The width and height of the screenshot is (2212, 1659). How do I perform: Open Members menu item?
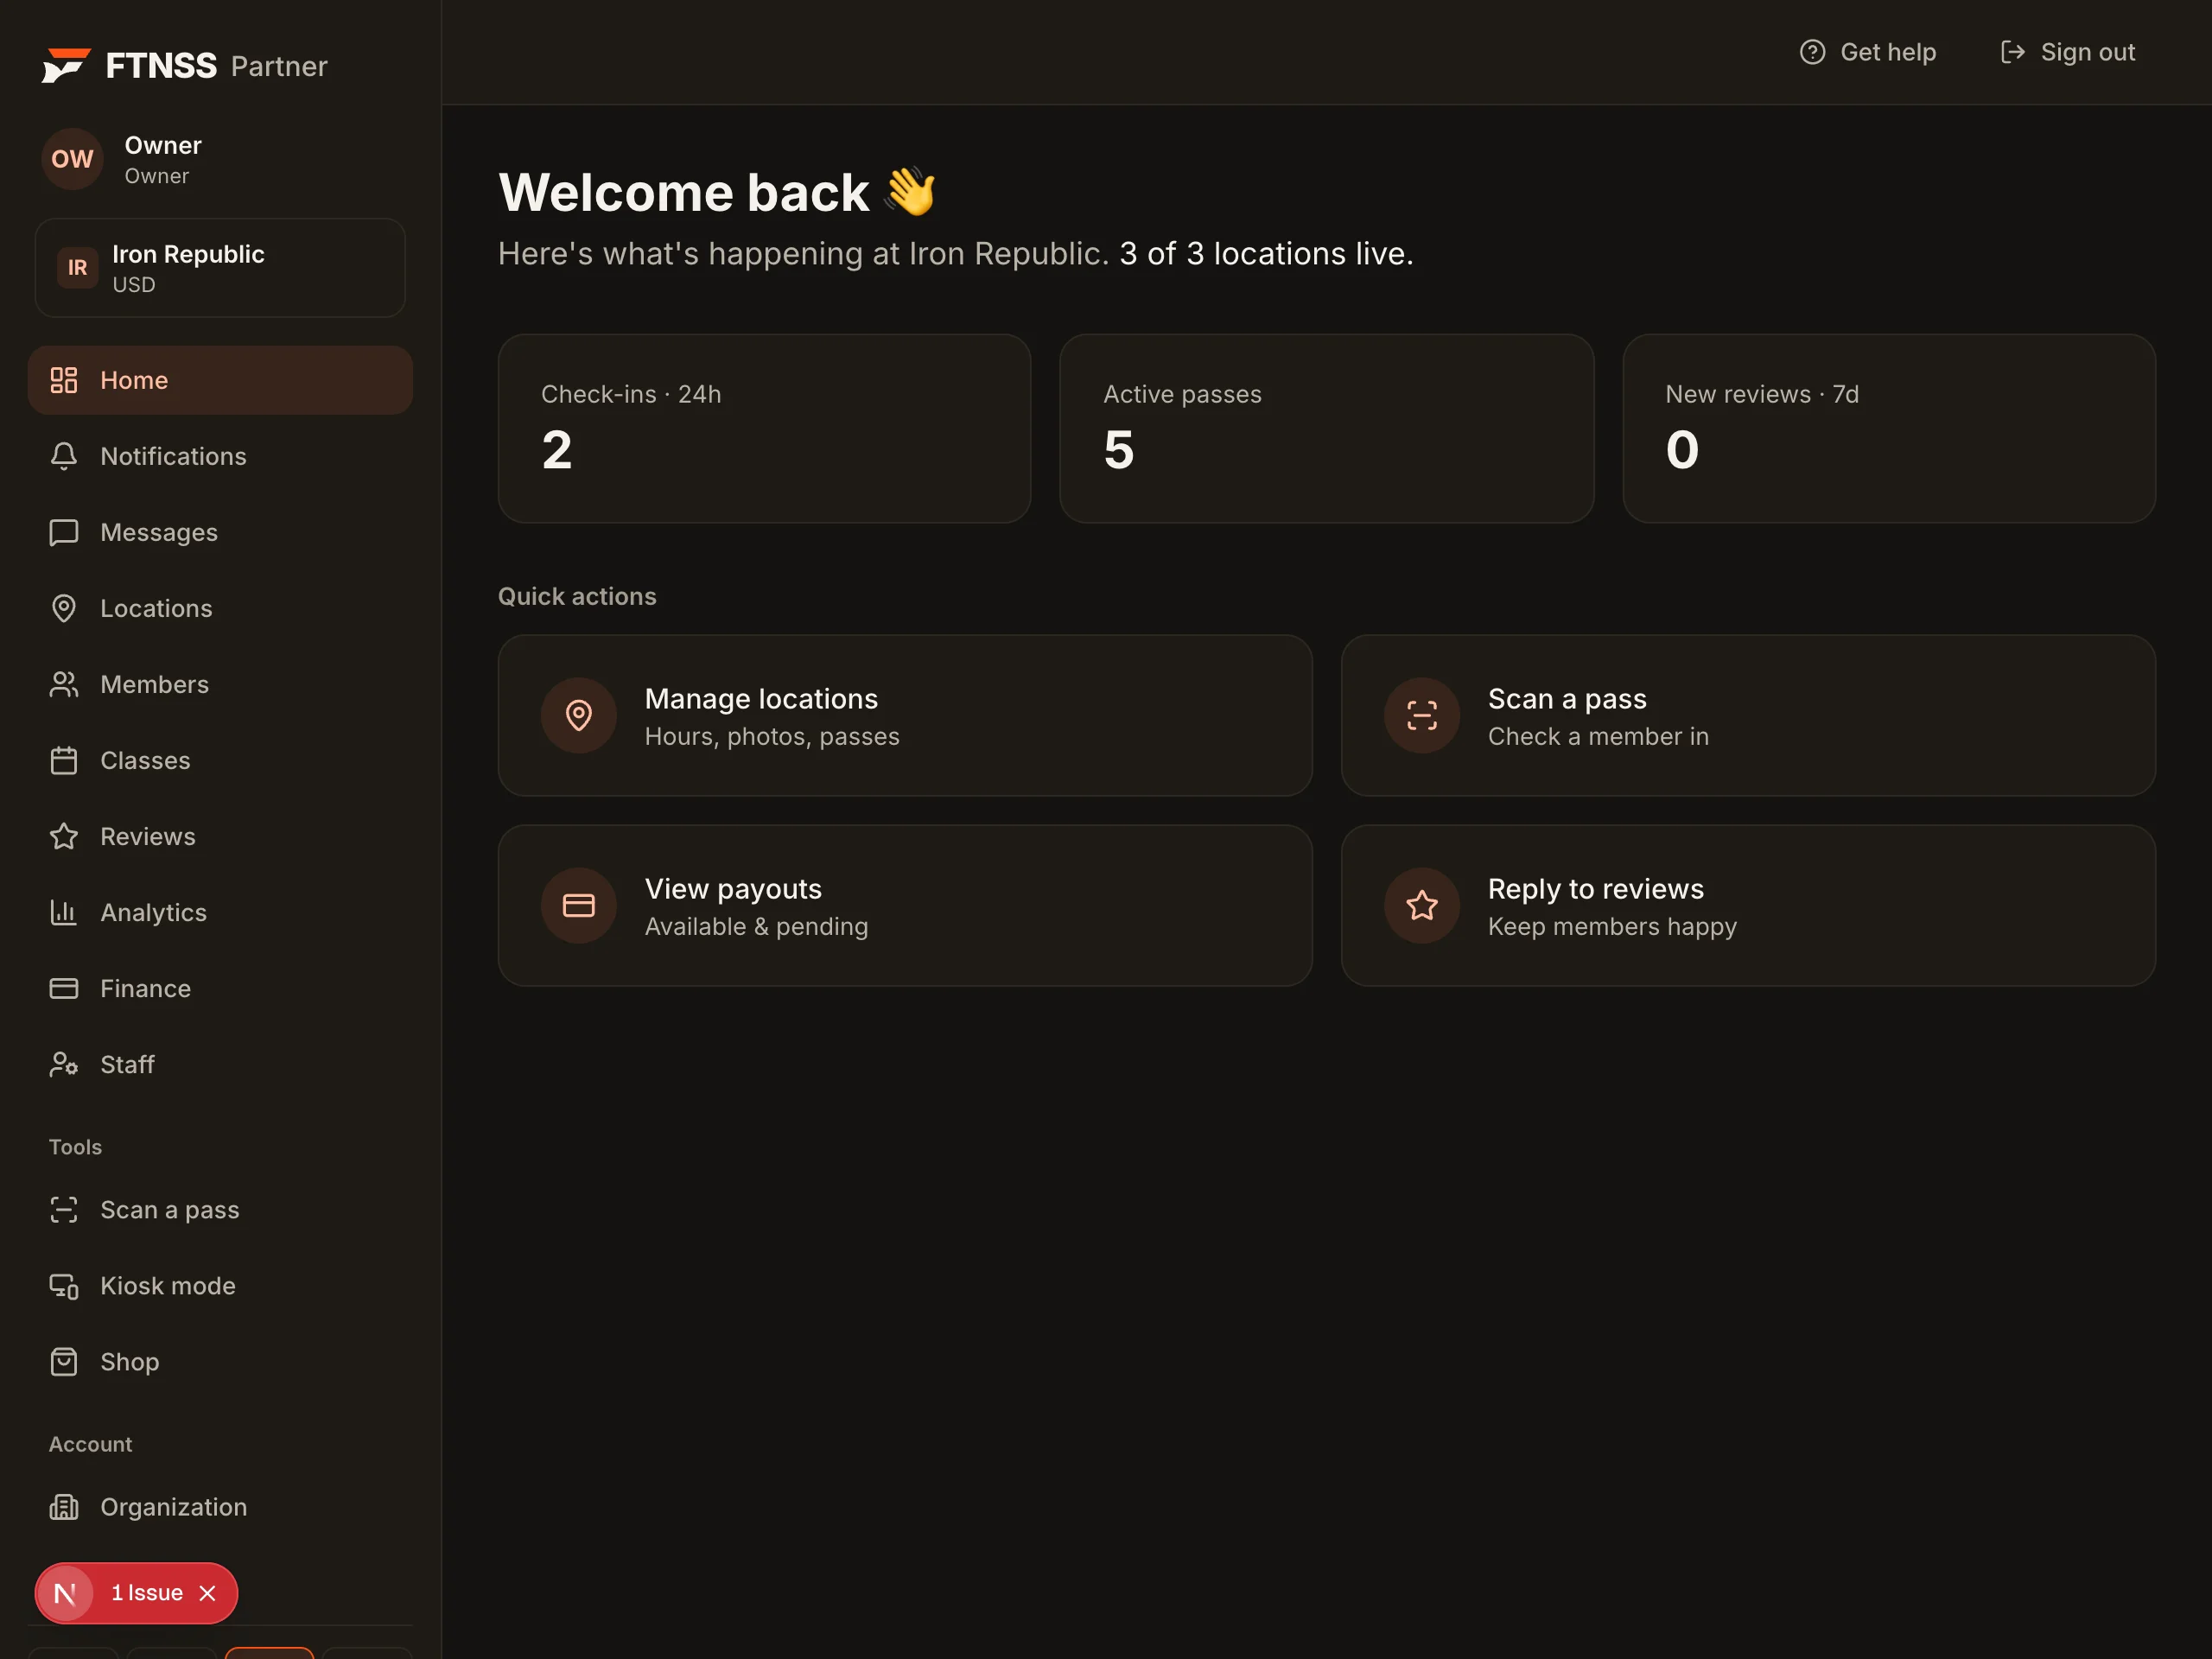[x=220, y=684]
